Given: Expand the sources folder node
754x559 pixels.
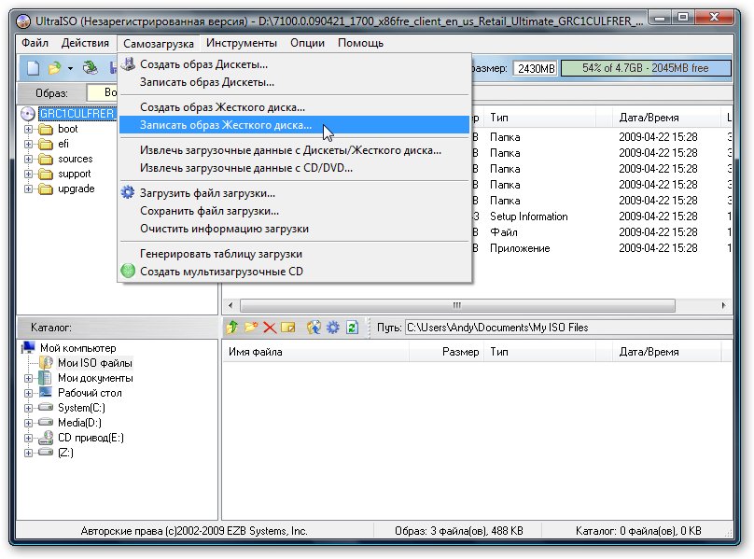Looking at the screenshot, I should [x=28, y=159].
